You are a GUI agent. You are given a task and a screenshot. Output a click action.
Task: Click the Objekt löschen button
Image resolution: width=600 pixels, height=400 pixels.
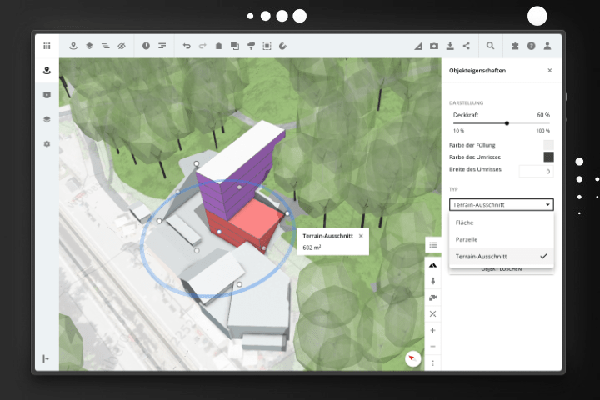coord(501,270)
